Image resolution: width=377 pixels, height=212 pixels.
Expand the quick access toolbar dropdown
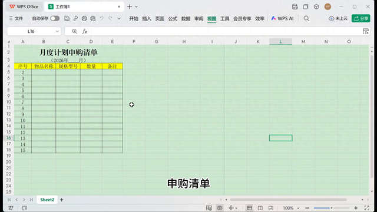119,18
